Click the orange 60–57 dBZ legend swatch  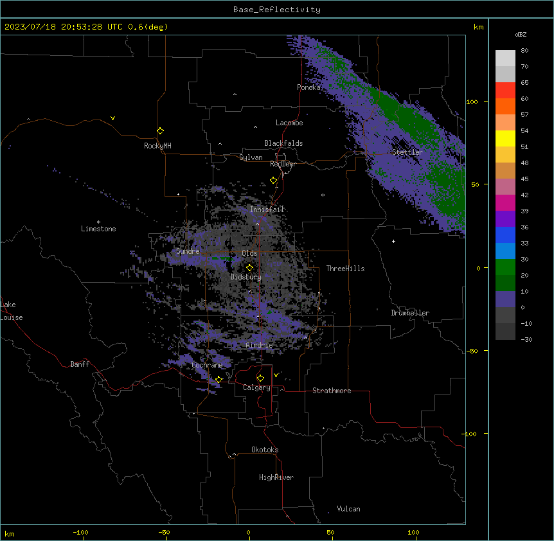click(505, 106)
